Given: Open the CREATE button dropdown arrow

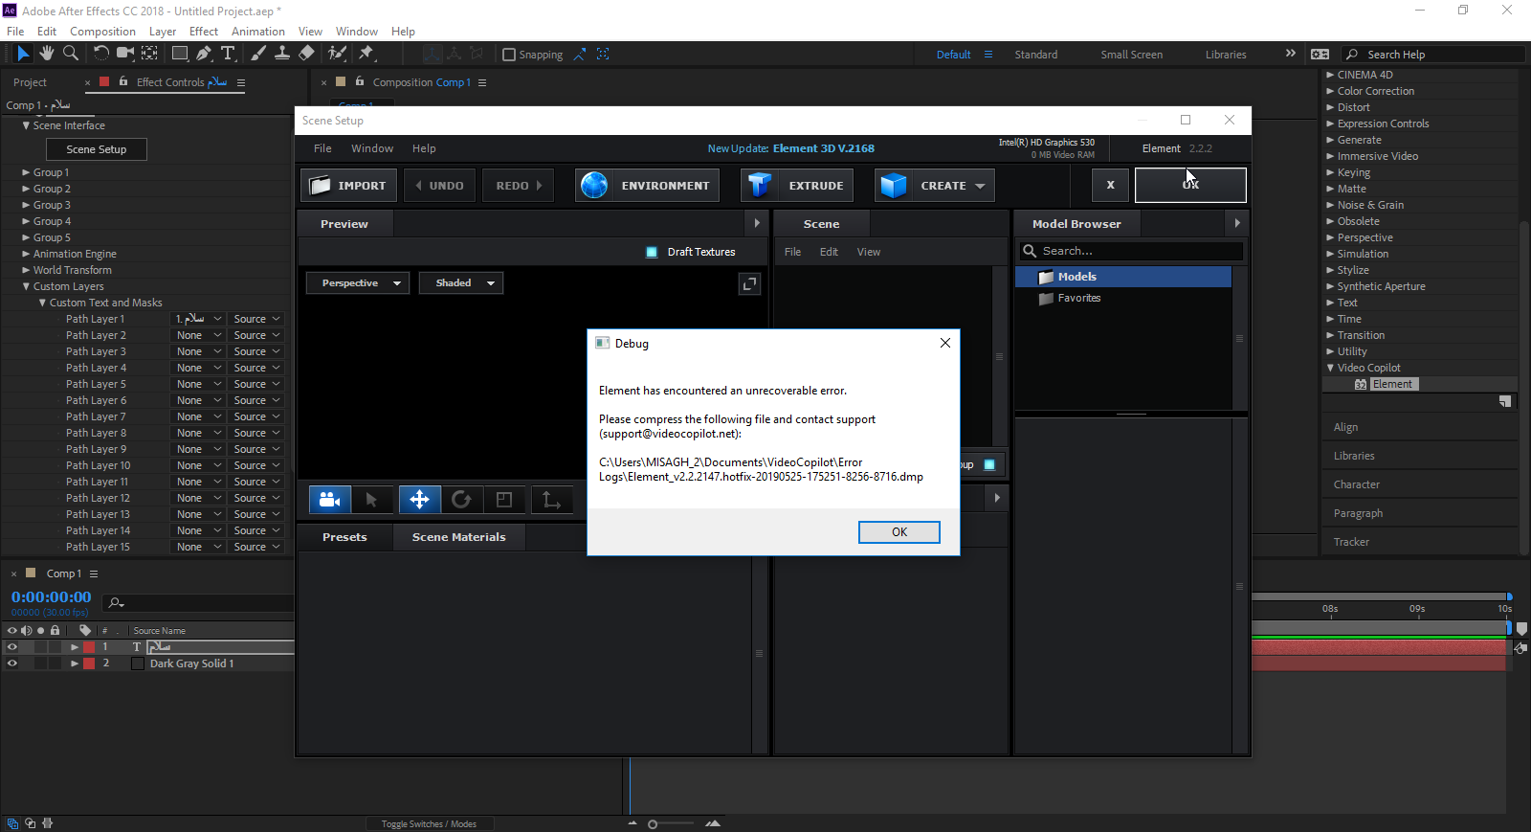Looking at the screenshot, I should tap(980, 186).
